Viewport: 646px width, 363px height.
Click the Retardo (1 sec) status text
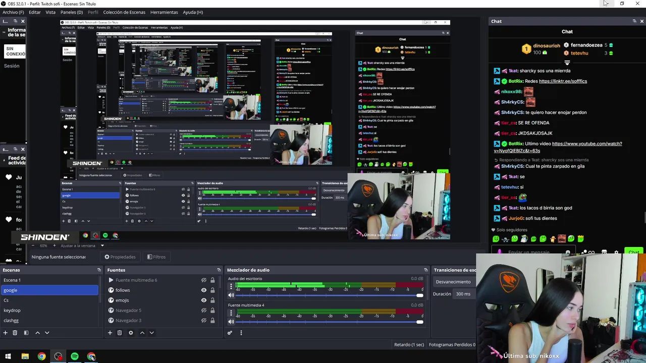[x=409, y=345]
